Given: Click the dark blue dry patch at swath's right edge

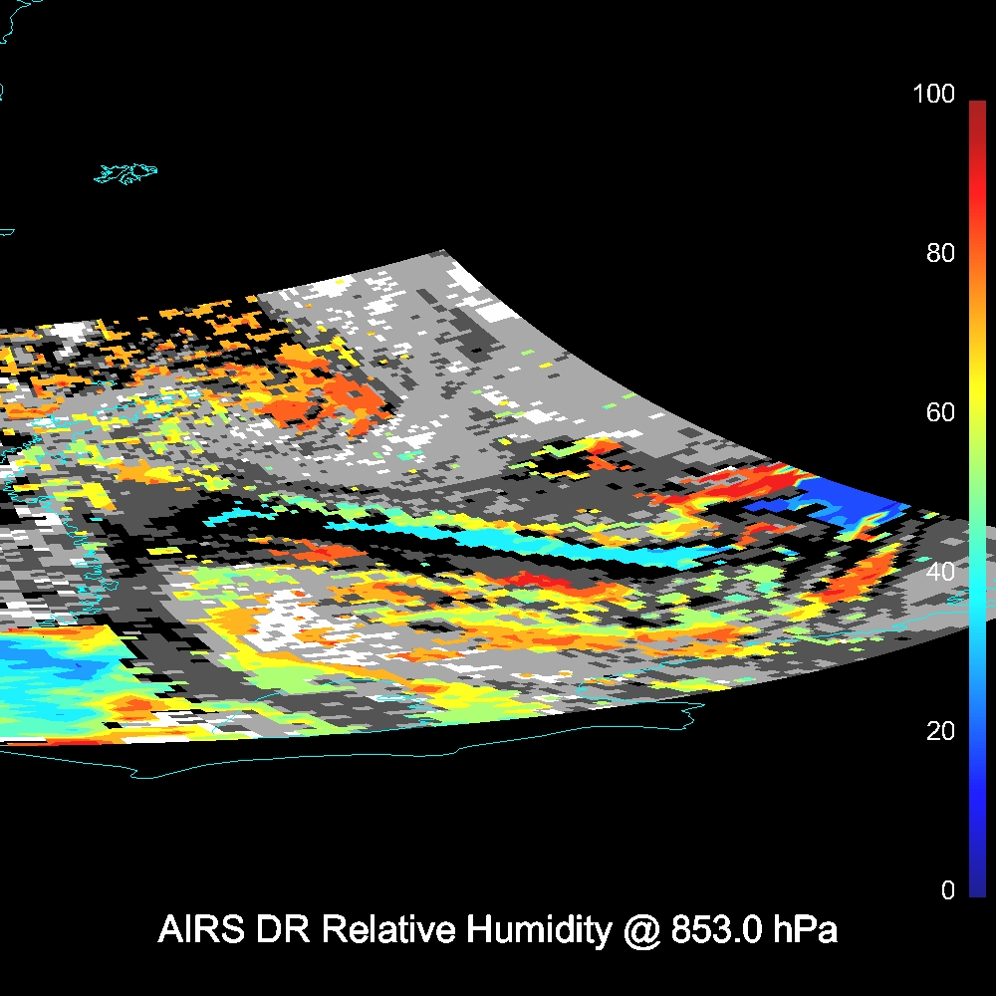Looking at the screenshot, I should click(847, 498).
